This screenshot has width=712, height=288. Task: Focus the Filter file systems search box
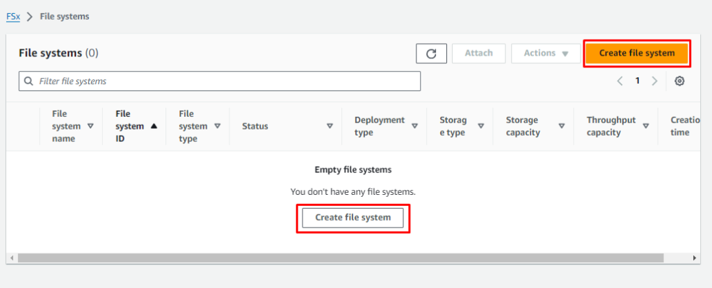(x=220, y=81)
